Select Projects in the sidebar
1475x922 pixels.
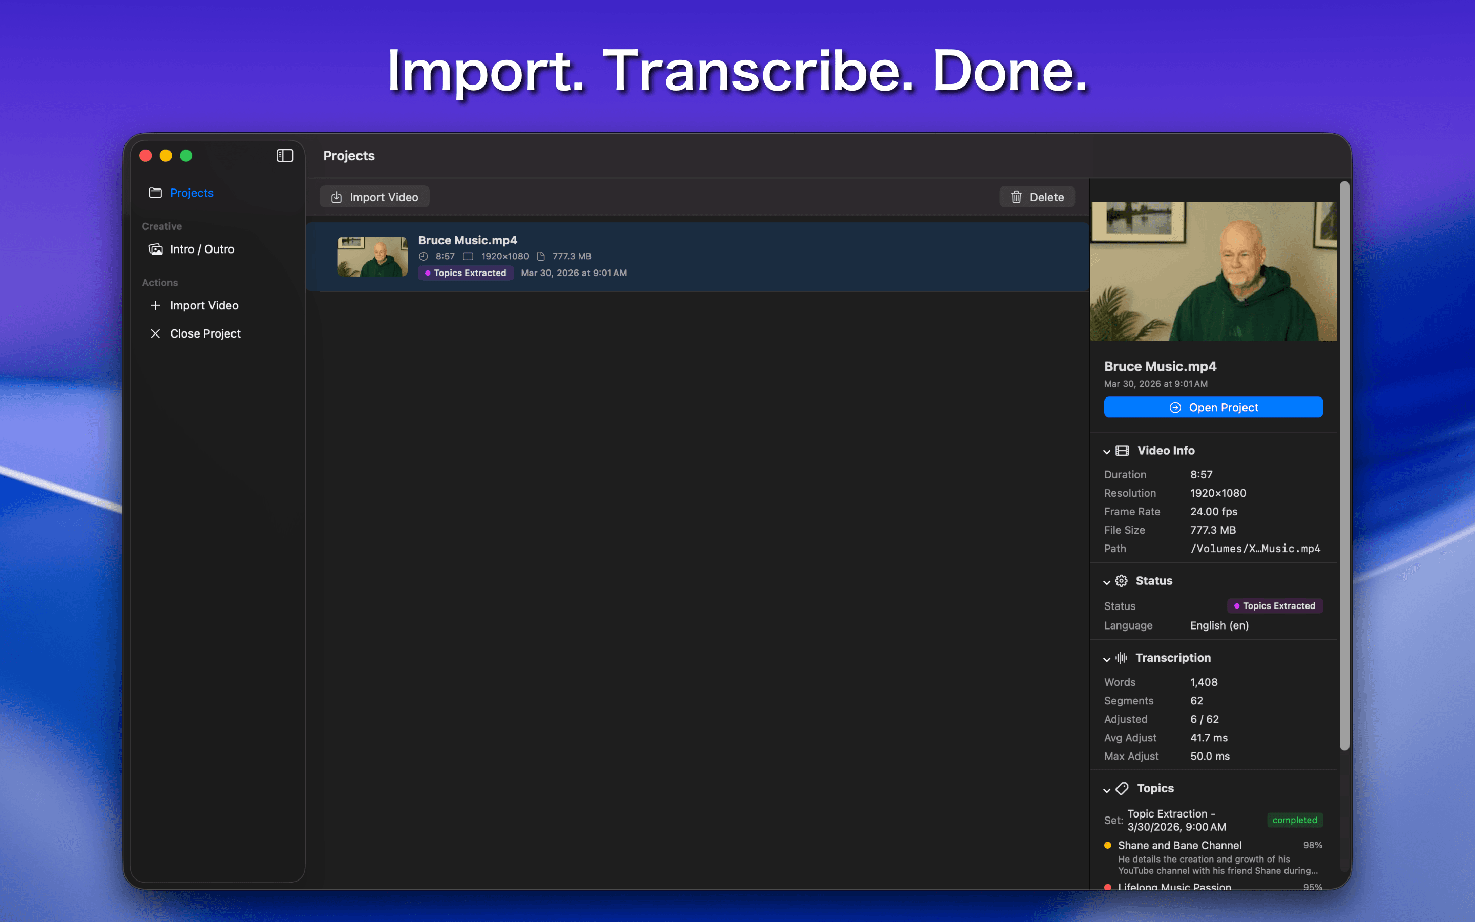(x=191, y=193)
